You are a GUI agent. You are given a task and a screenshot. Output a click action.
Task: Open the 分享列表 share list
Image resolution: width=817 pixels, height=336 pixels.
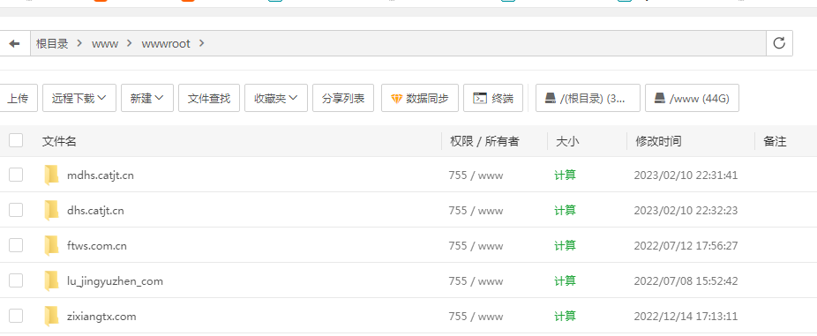tap(343, 98)
